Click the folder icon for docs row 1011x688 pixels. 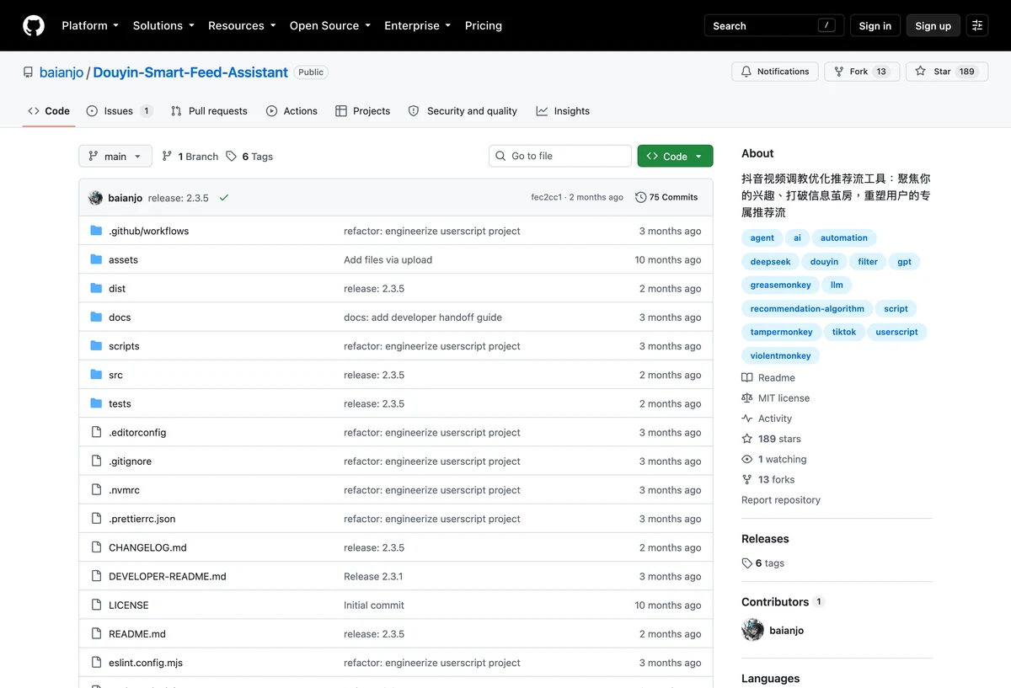point(96,317)
